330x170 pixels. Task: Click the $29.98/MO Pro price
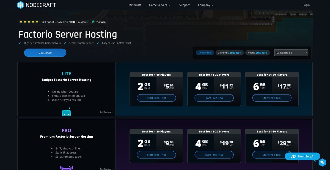(284, 143)
